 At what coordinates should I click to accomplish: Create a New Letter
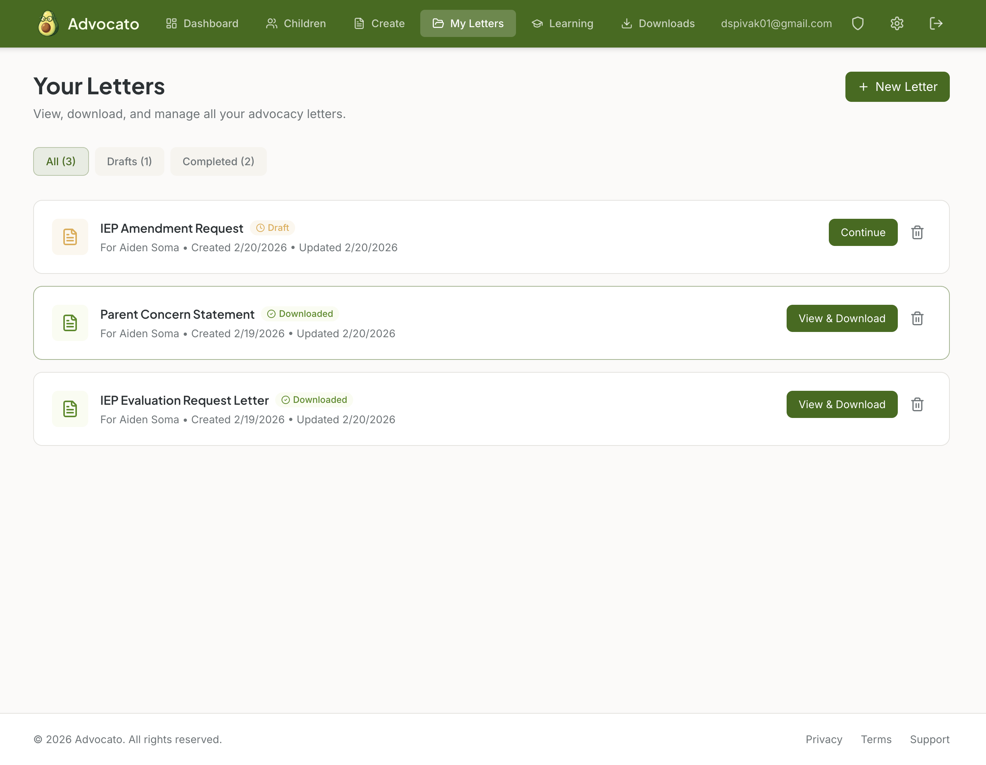897,86
